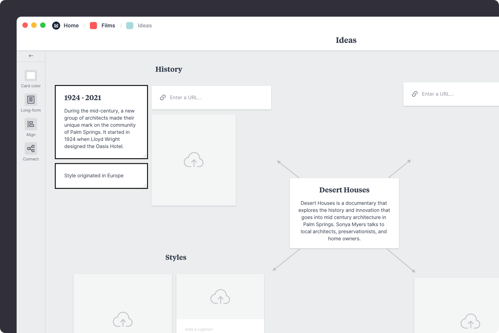Open Home from the breadcrumb
Screen dimensions: 499x333
[x=71, y=25]
